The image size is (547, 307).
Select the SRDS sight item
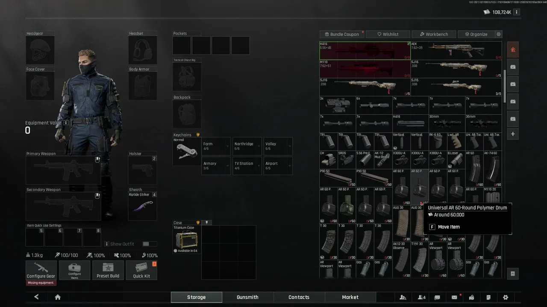pos(347,159)
